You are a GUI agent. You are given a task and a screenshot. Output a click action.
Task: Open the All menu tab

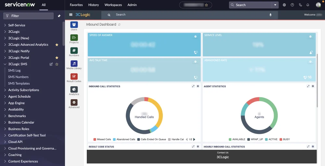44,5
